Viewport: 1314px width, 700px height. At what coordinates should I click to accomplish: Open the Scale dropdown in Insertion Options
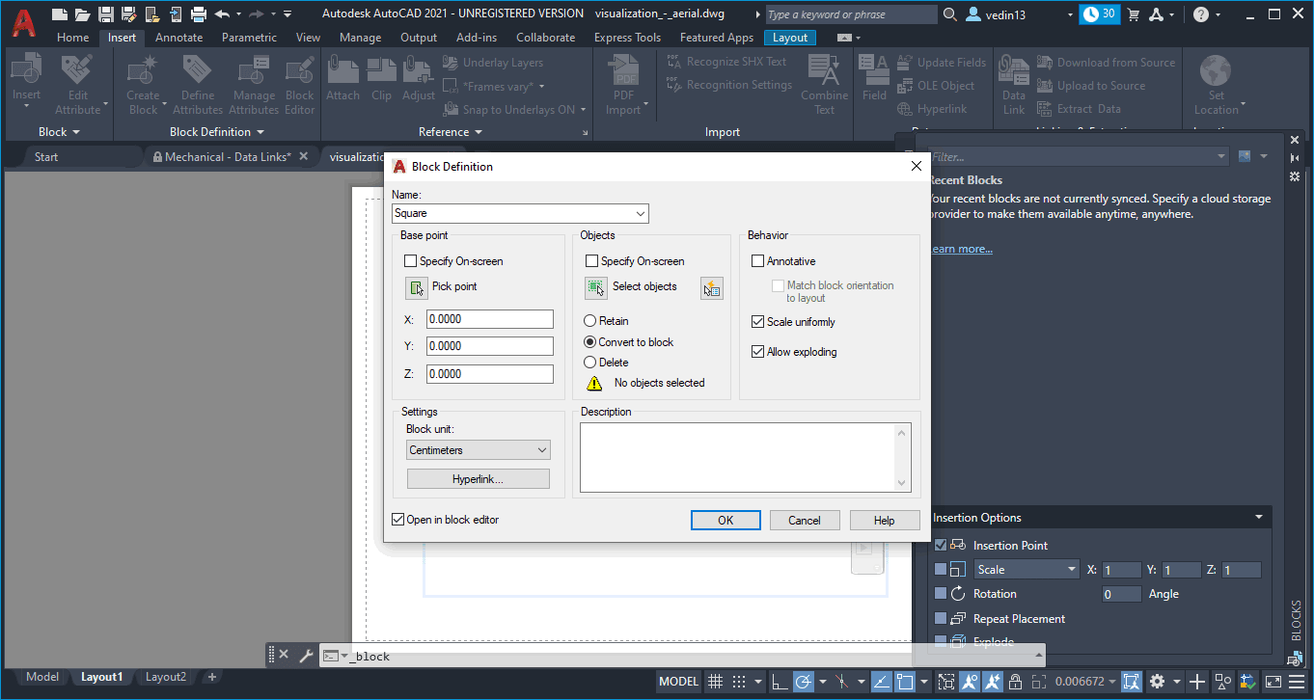pos(1027,570)
